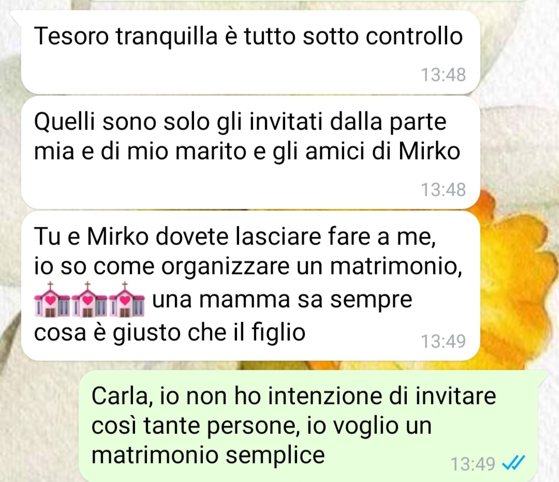Tap the 13:48 timestamp on first message
Image resolution: width=559 pixels, height=482 pixels.
pos(443,75)
